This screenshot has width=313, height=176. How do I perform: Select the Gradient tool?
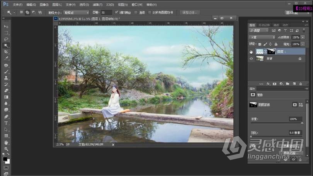tap(6, 97)
